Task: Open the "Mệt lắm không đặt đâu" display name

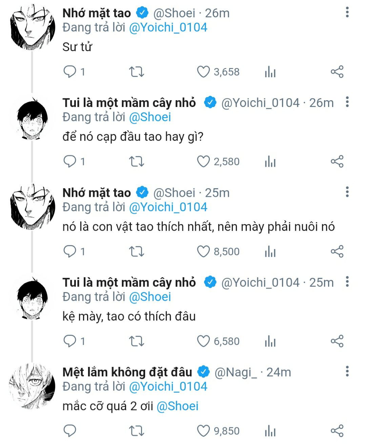Action: pos(127,372)
